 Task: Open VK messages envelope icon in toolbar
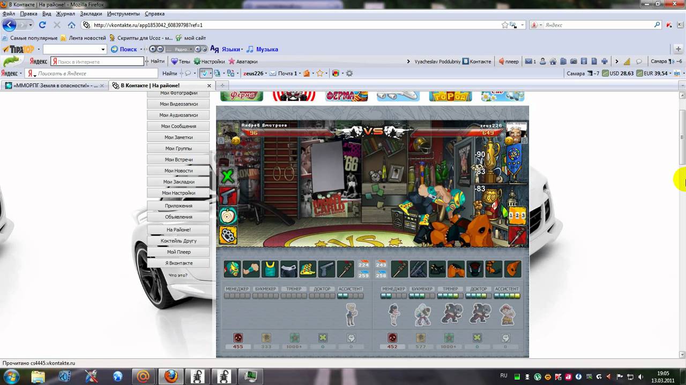528,61
